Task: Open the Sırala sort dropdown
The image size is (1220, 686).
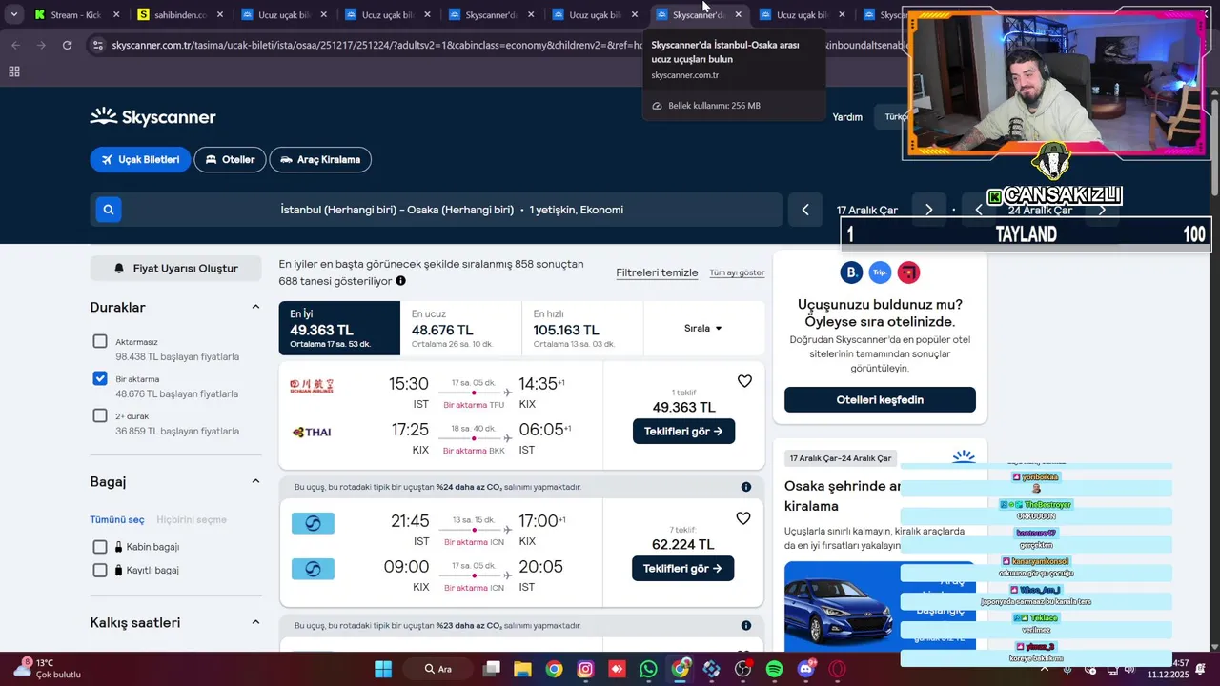Action: point(703,328)
